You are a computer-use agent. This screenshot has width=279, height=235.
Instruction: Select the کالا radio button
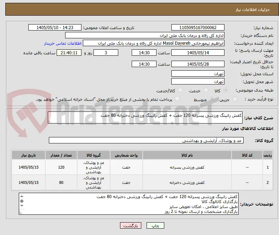tap(226, 90)
